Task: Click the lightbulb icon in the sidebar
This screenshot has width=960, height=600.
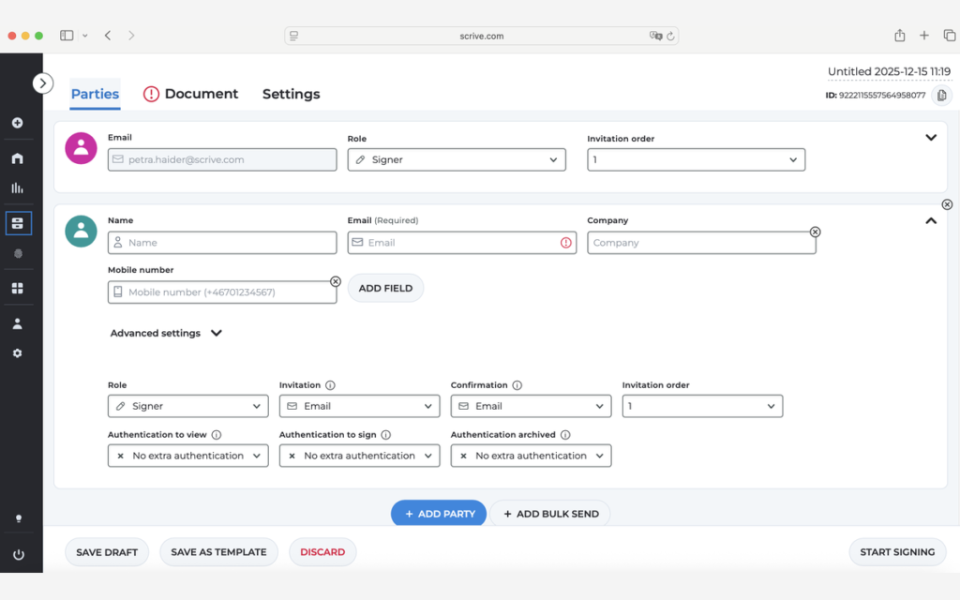Action: (x=19, y=518)
